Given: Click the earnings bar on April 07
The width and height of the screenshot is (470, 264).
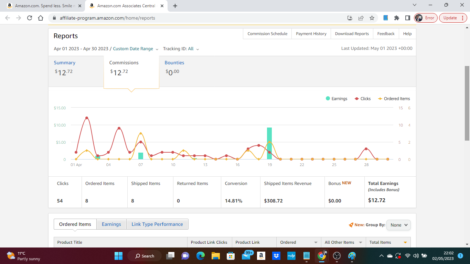Looking at the screenshot, I should click(x=141, y=156).
